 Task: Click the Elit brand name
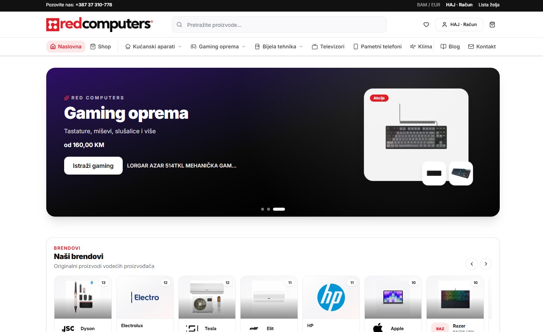click(x=270, y=329)
